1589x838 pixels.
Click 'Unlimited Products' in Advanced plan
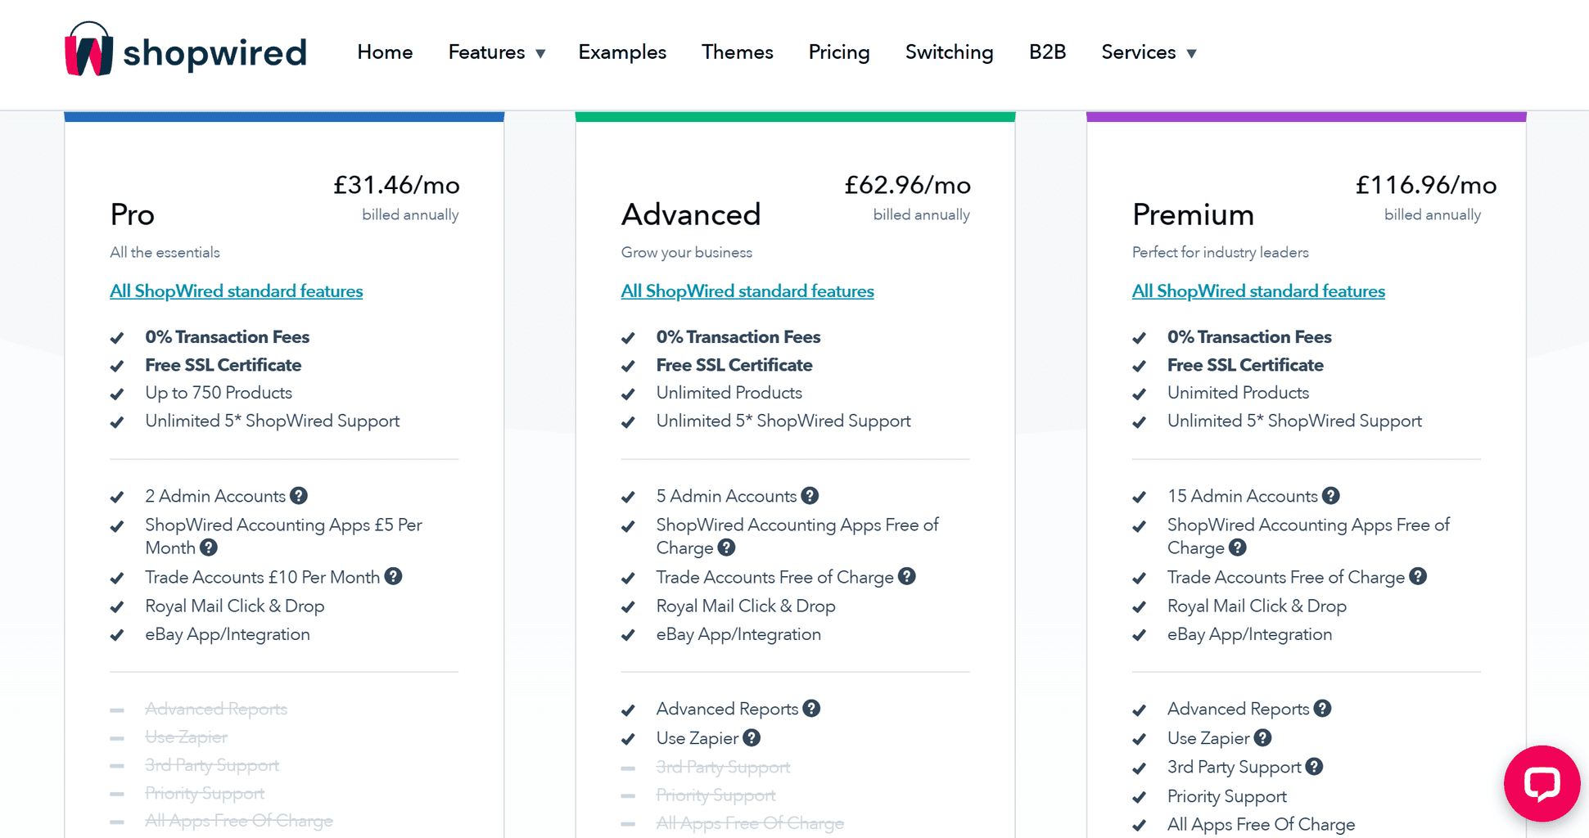pos(729,393)
